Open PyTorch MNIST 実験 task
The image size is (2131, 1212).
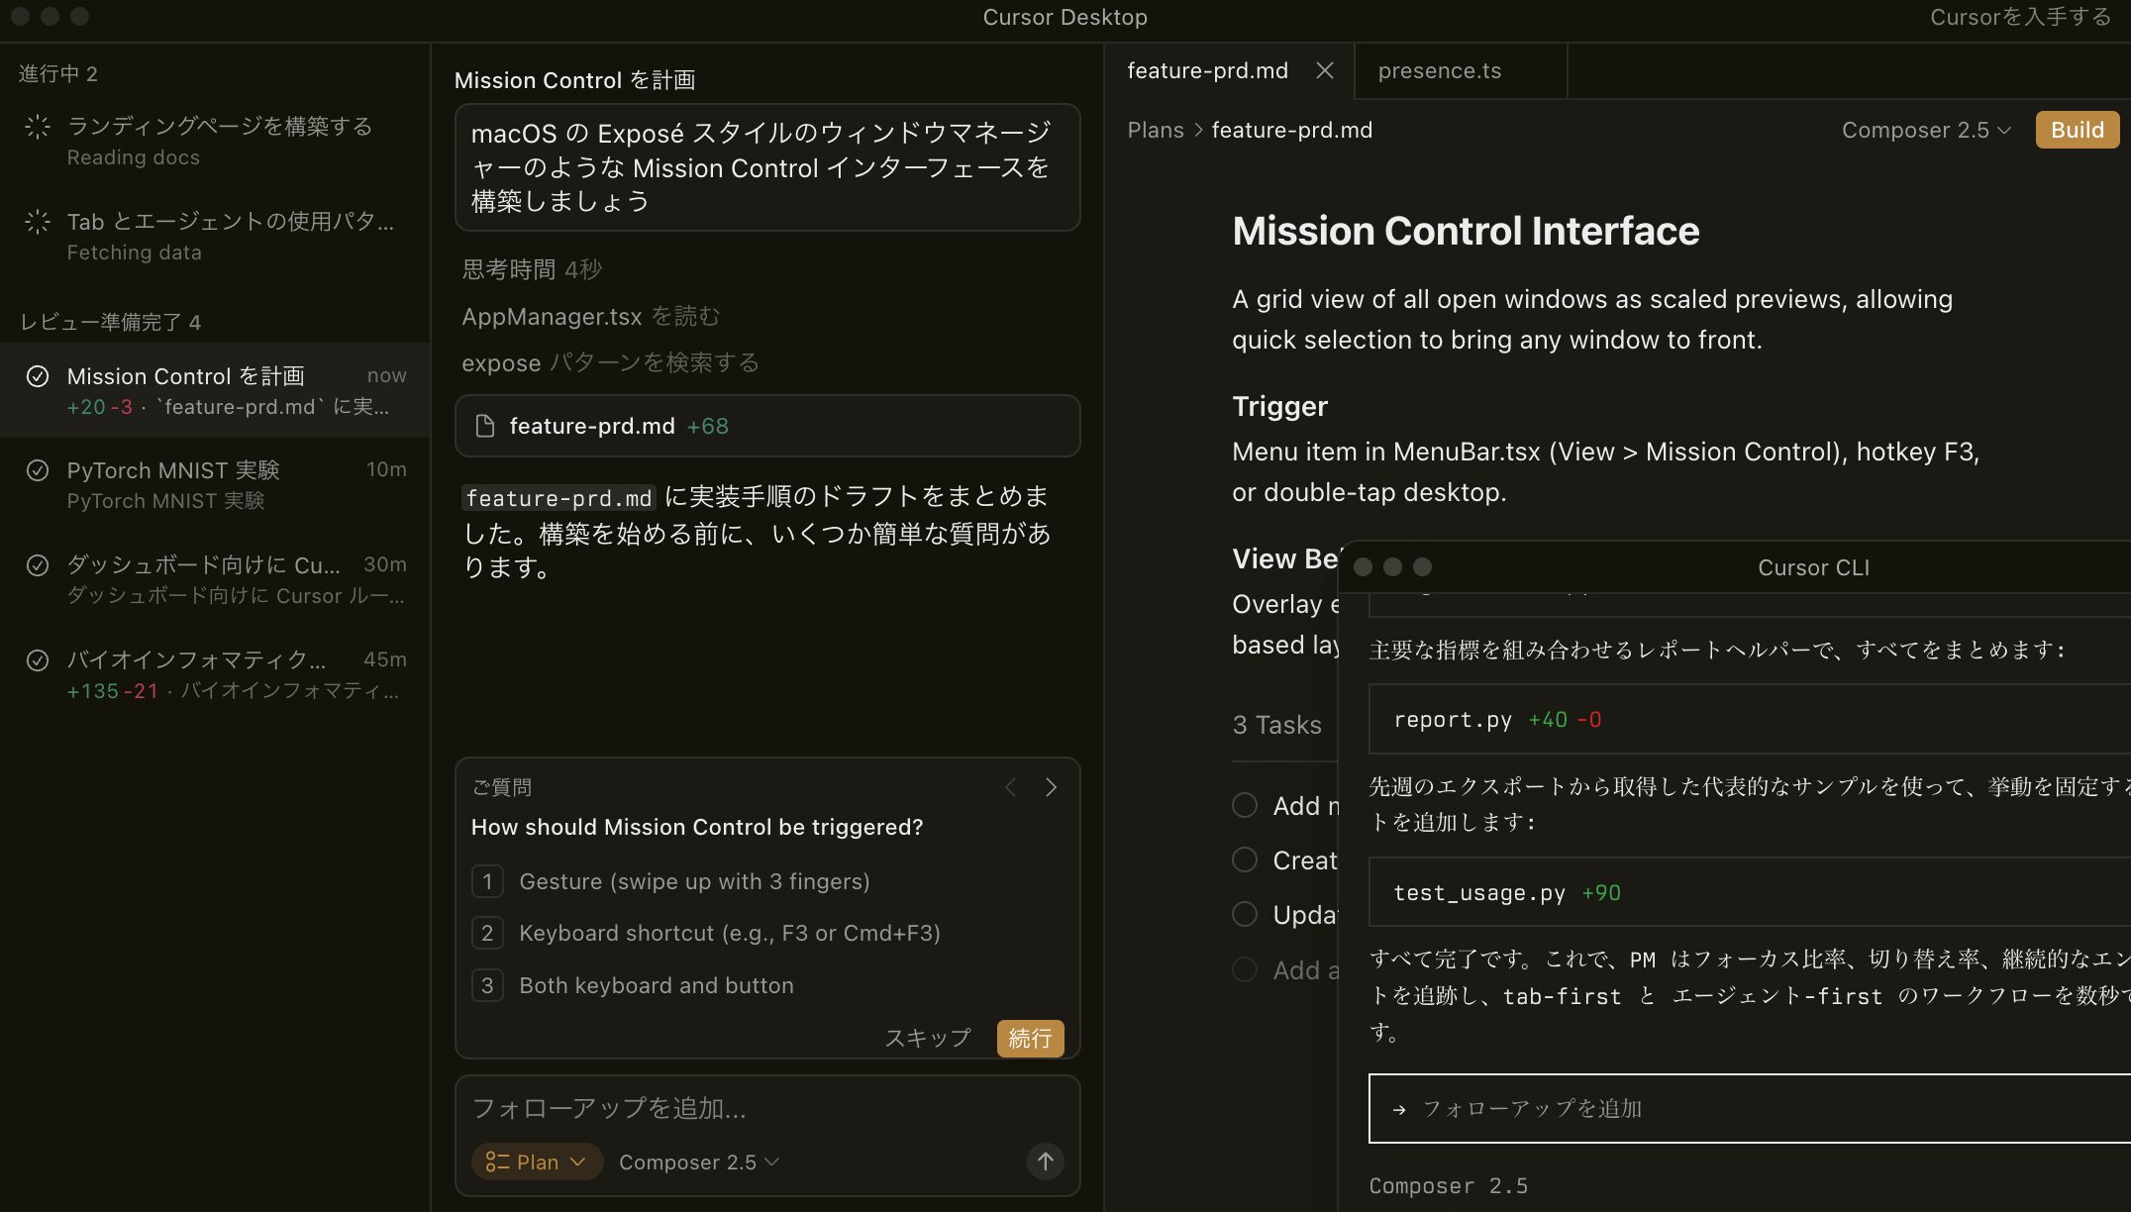point(215,485)
